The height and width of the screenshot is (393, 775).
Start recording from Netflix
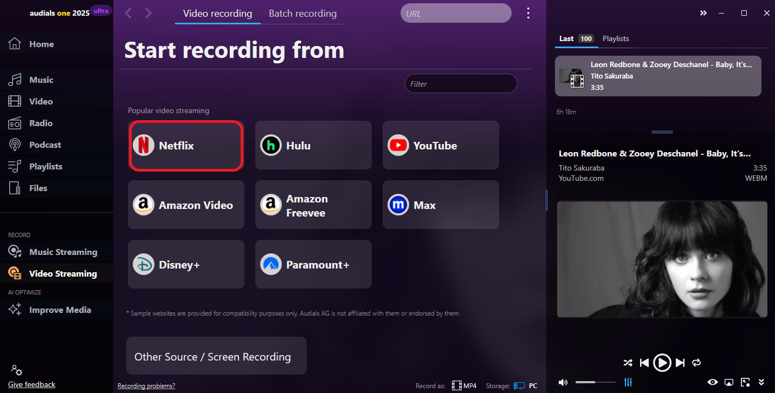click(186, 146)
